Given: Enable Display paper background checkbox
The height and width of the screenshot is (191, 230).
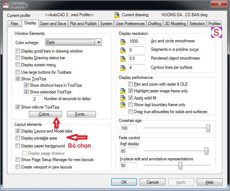Looking at the screenshot, I should tap(18, 146).
